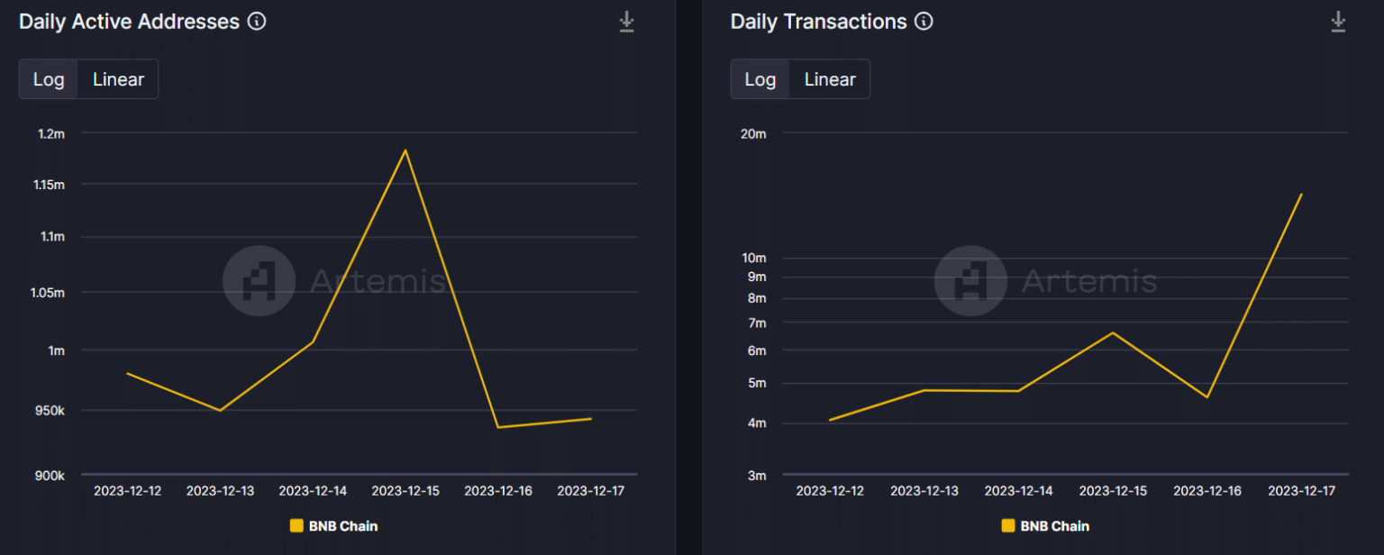Click the 2023-12-16 low point on Active Addresses
Viewport: 1384px width, 555px height.
[498, 427]
